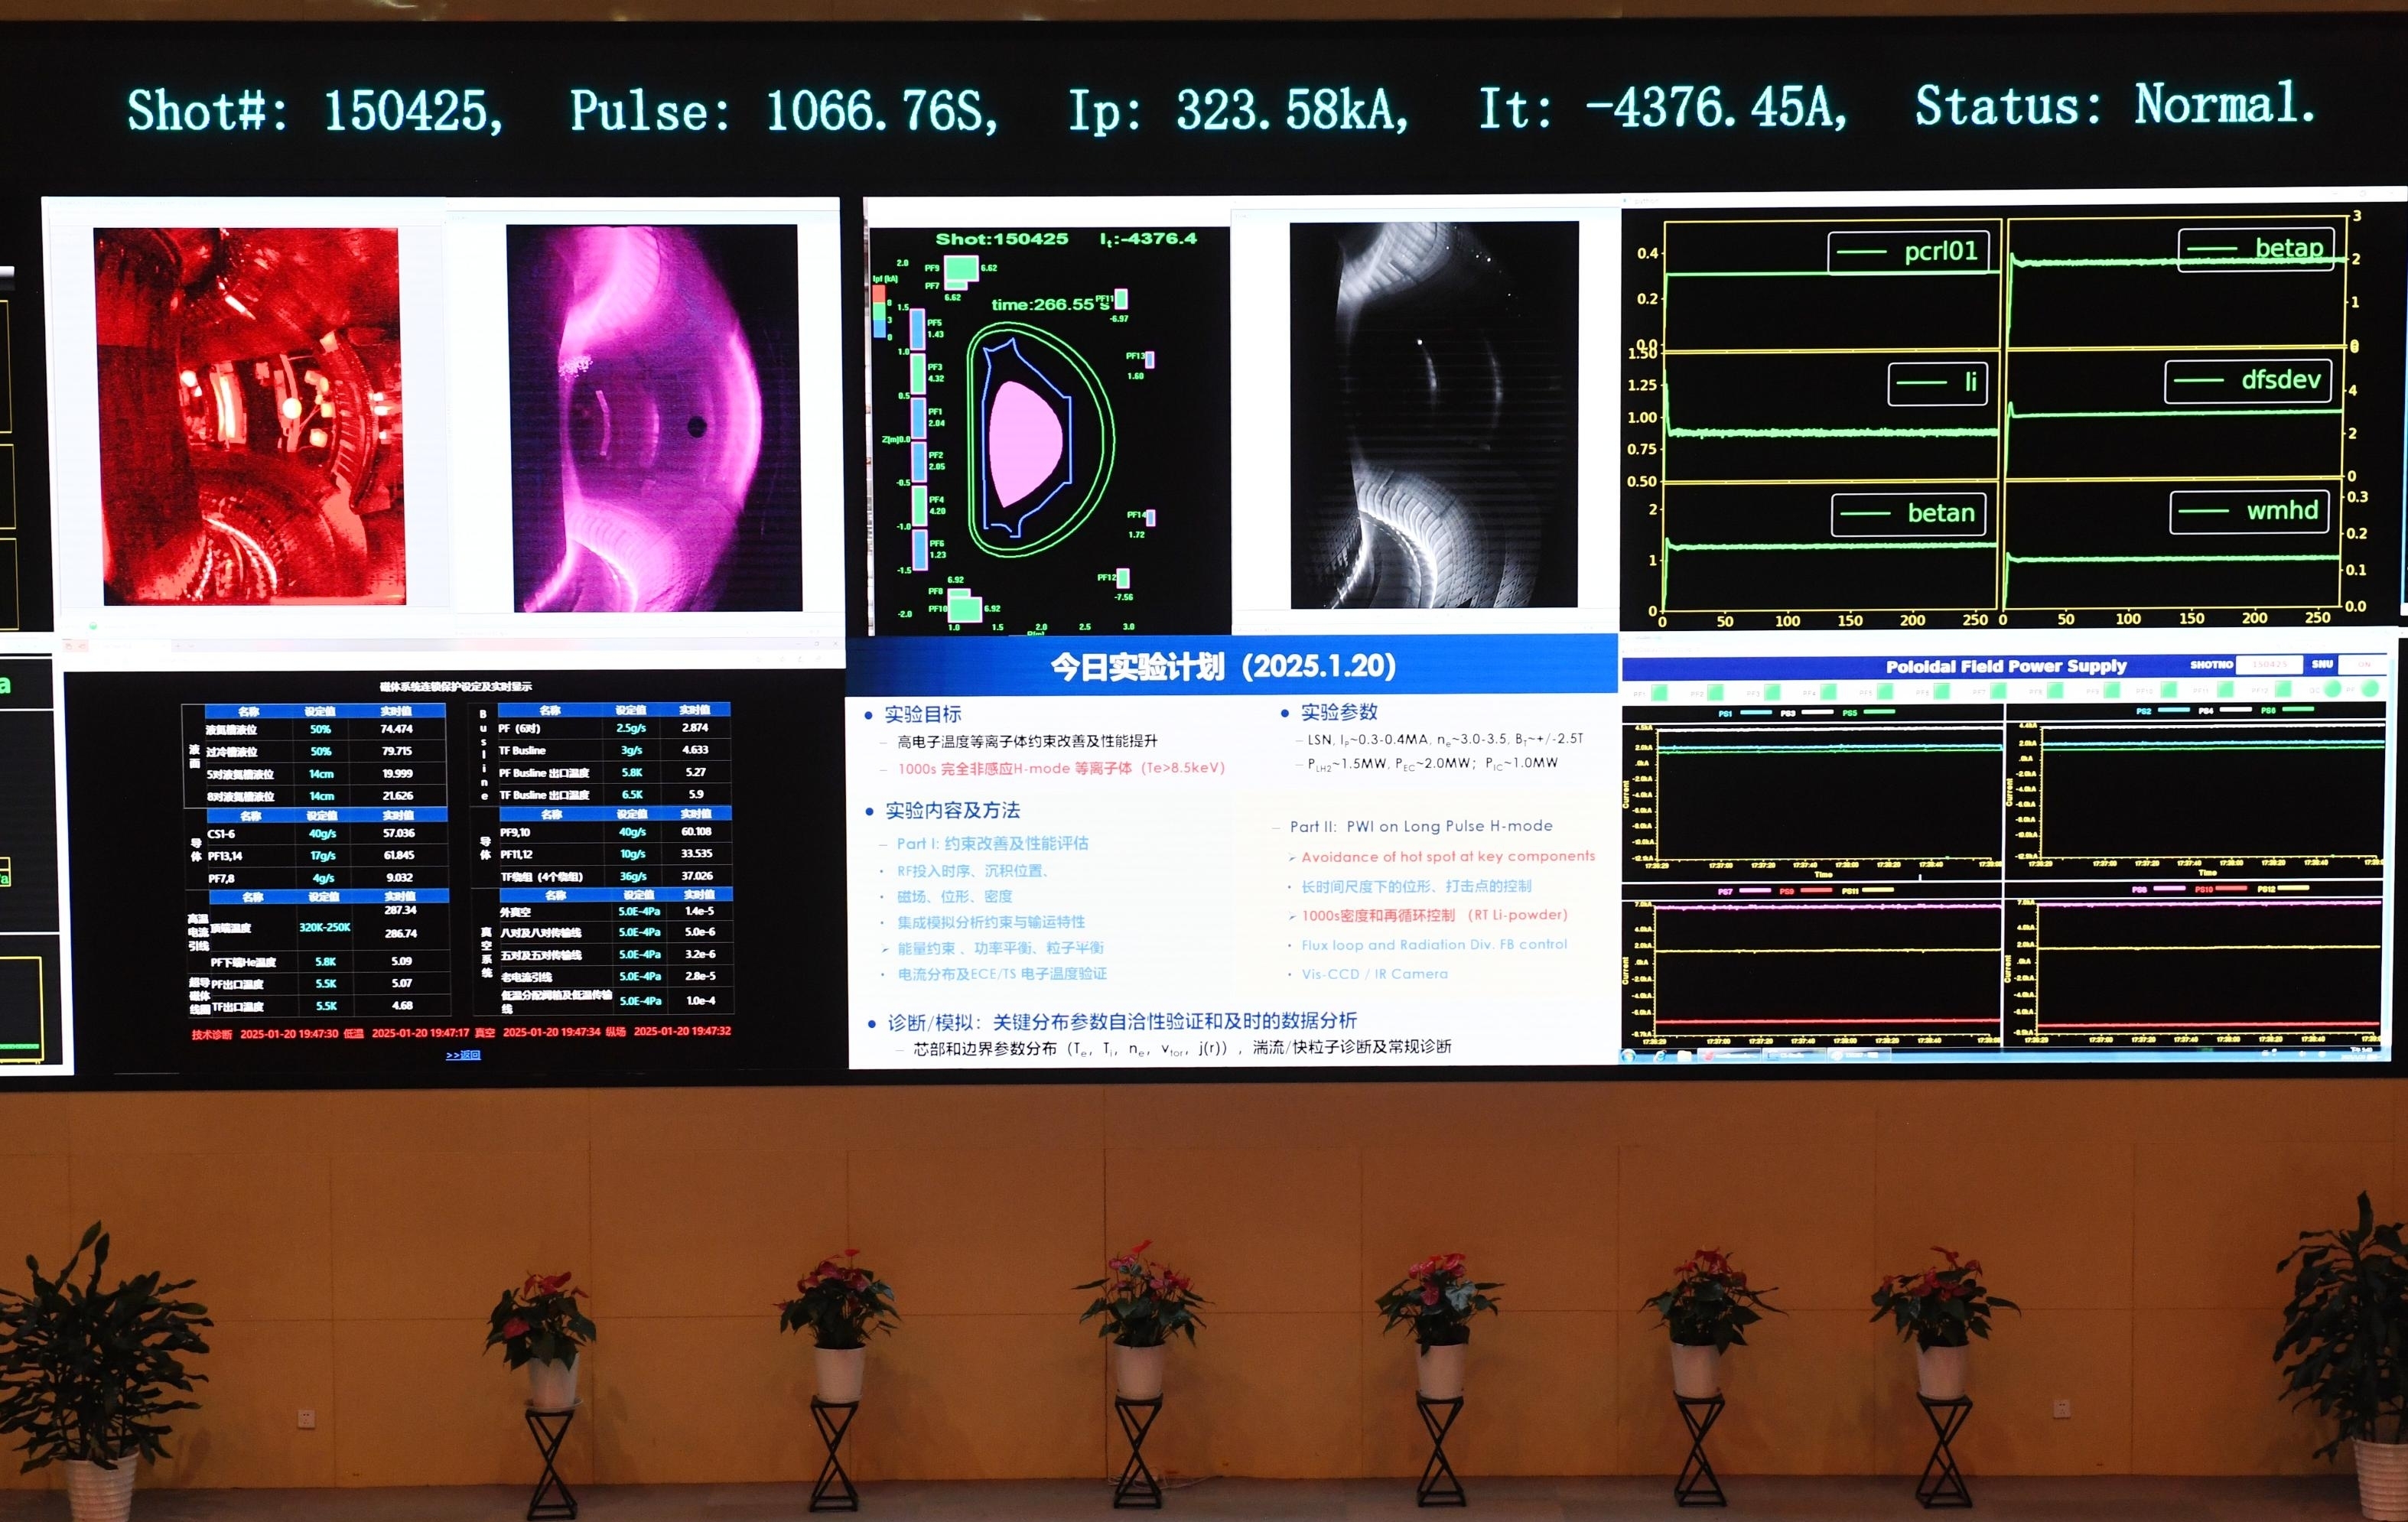The width and height of the screenshot is (2408, 1522).
Task: Toggle the PF1 power supply indicator
Action: point(1660,693)
